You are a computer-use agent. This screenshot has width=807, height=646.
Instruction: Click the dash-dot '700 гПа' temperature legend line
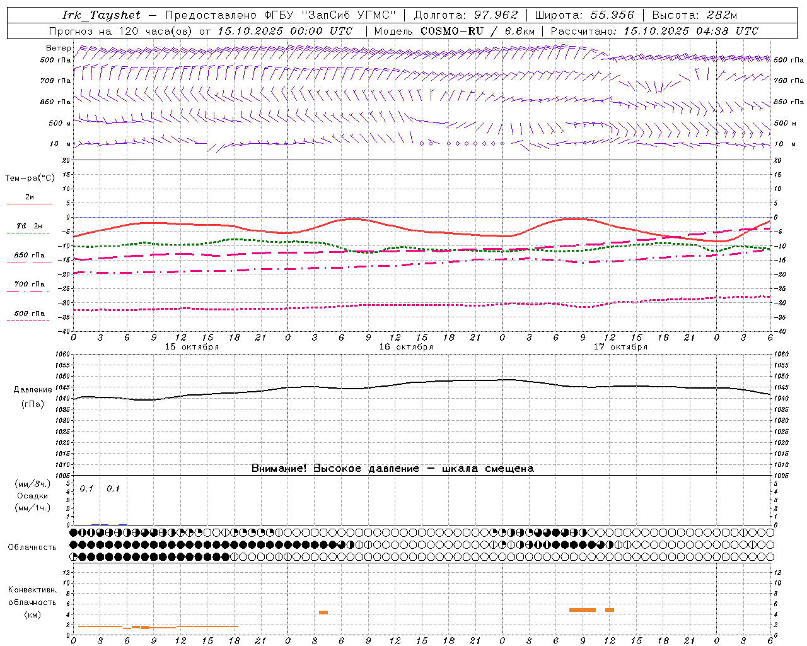pos(28,291)
